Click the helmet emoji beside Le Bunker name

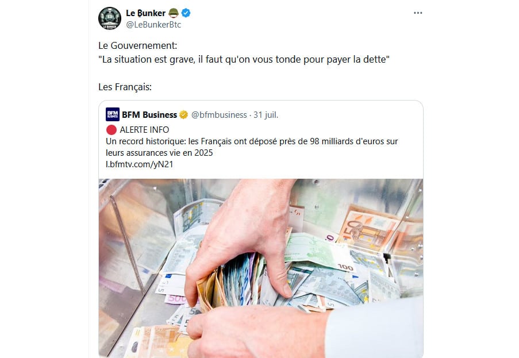pyautogui.click(x=174, y=13)
